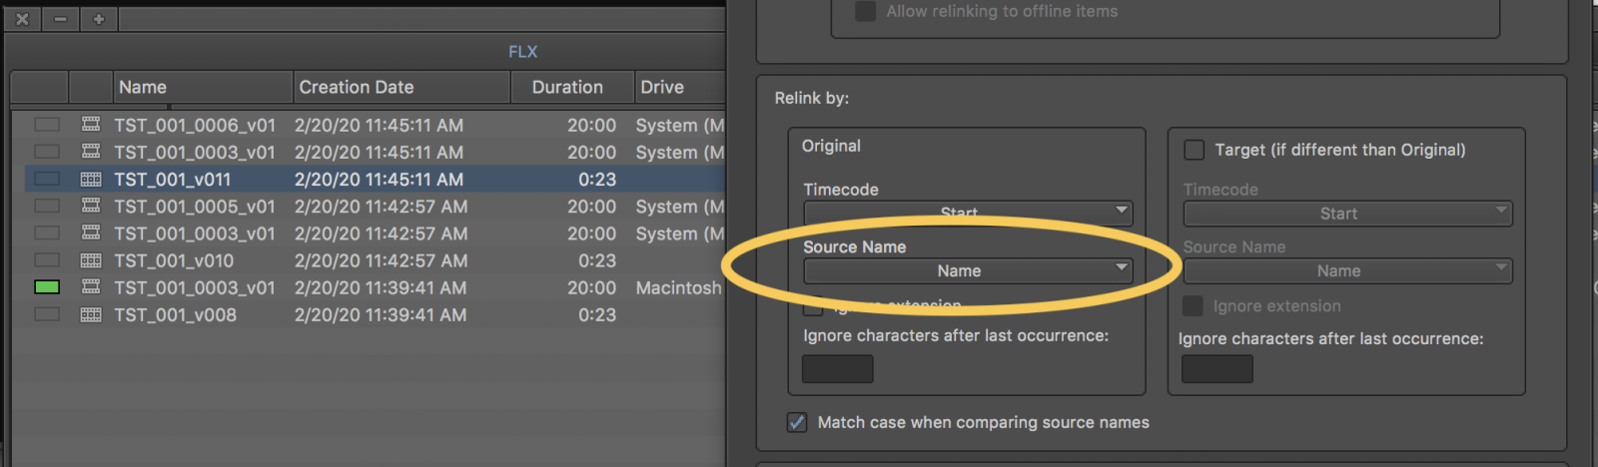Sort by the Duration column header

tap(567, 88)
